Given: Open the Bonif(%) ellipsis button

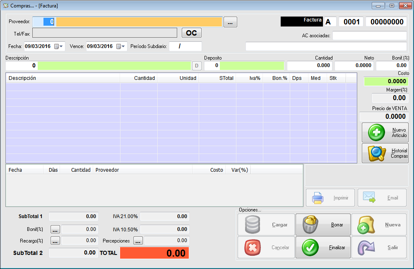Looking at the screenshot, I should (55, 229).
